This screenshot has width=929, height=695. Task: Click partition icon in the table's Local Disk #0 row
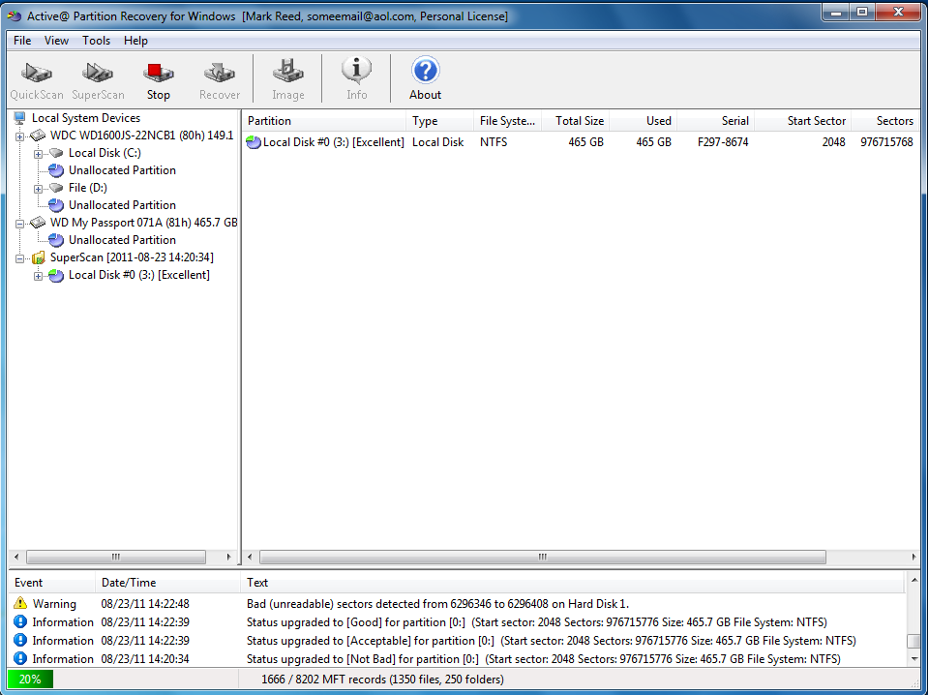pyautogui.click(x=254, y=142)
